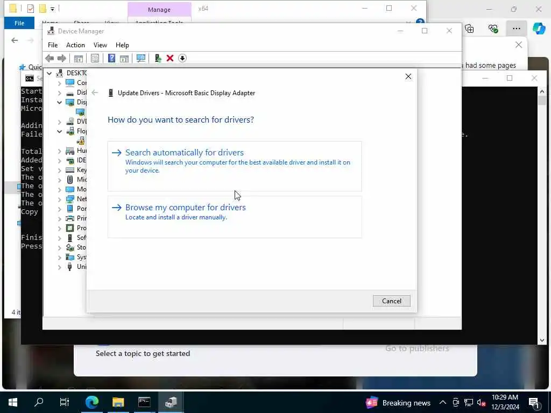The image size is (551, 413).
Task: Dismiss the Edge notification with its X
Action: point(519,45)
